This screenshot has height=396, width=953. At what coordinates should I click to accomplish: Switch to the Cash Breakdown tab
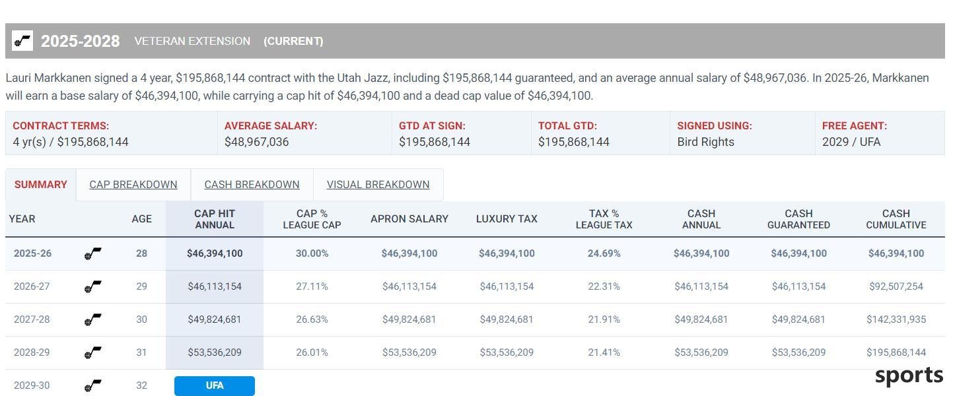[252, 185]
